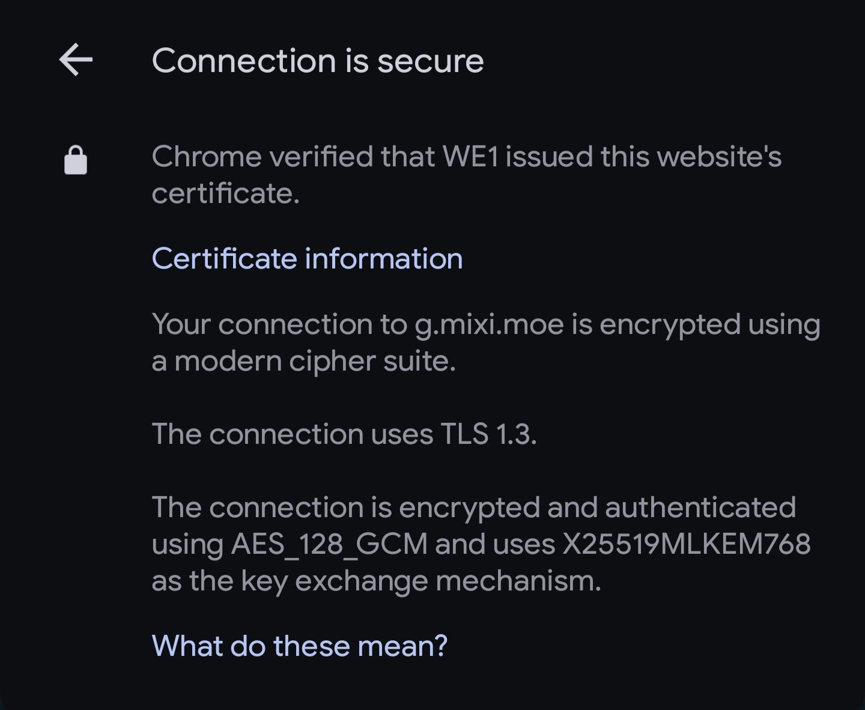This screenshot has height=710, width=865.
Task: Open the 'What do these mean?' link
Action: (x=300, y=646)
